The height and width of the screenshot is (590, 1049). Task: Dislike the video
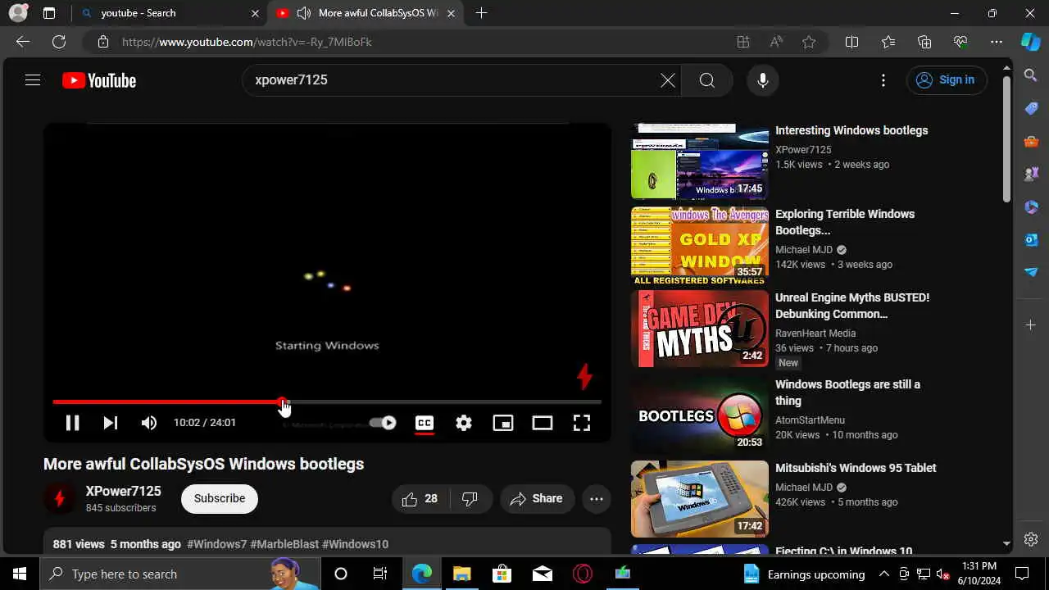(x=470, y=499)
